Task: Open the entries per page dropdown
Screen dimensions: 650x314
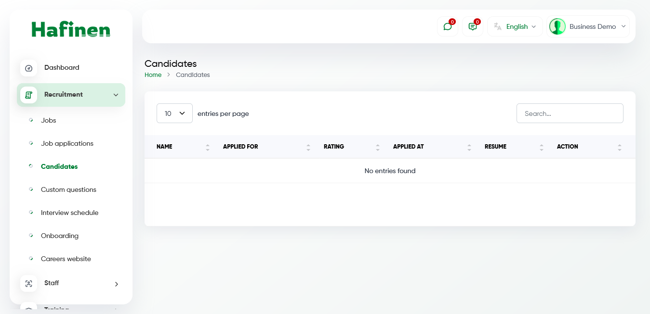Action: tap(174, 113)
